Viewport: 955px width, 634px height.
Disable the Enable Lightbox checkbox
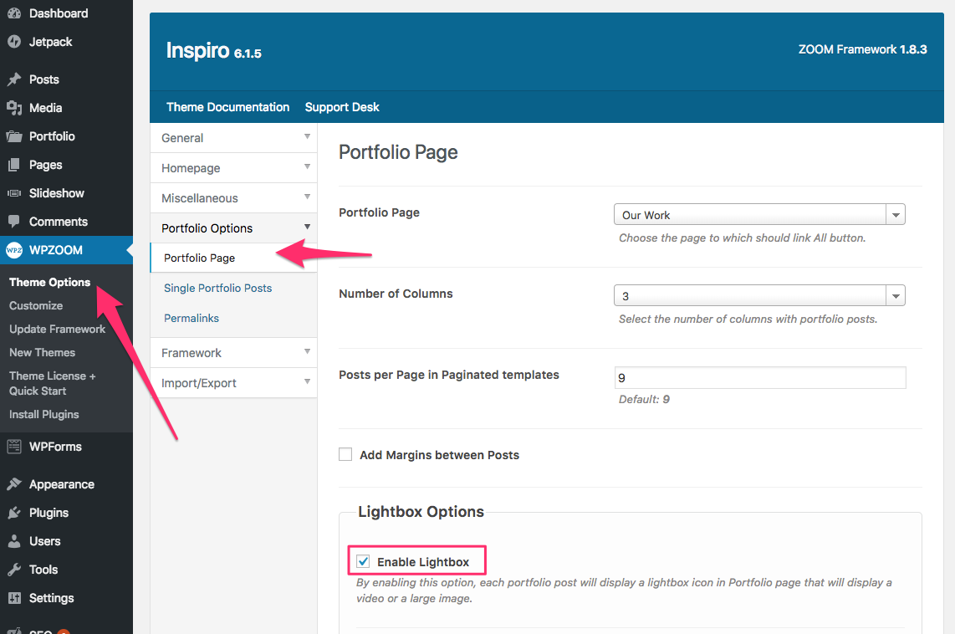pos(362,561)
